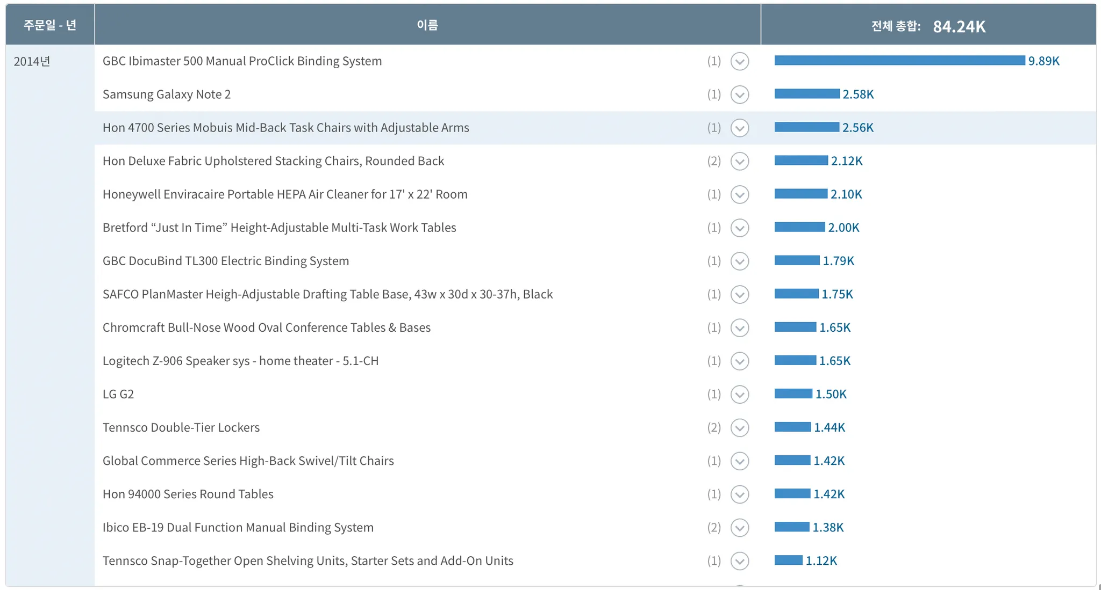Expand GBC Ibimaster 500 row chevron
Viewport: 1101px width, 590px height.
[x=740, y=61]
